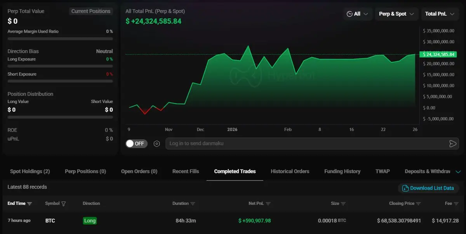Select the Completed Trades tab
Screen dimensions: 466x234
click(235, 171)
